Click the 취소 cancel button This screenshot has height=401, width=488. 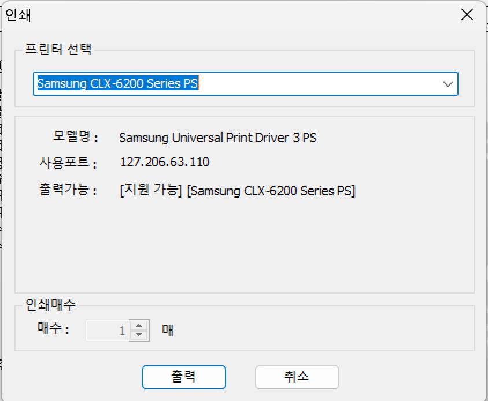click(x=297, y=377)
